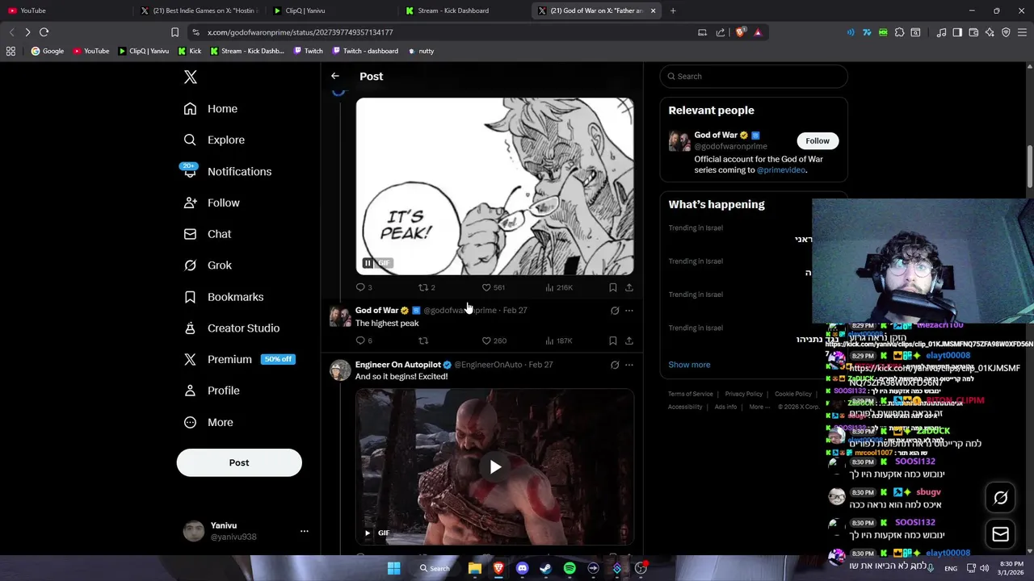Expand the More footer menu
The width and height of the screenshot is (1034, 581).
[759, 407]
